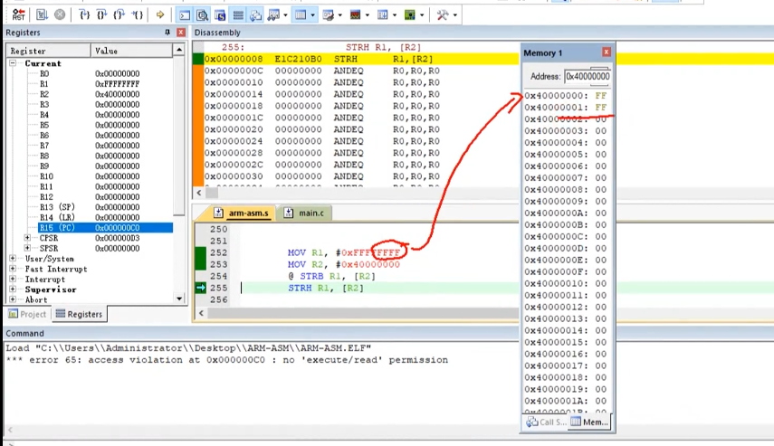This screenshot has height=446, width=774.
Task: Expand the Interrupt register bank
Action: [x=13, y=279]
